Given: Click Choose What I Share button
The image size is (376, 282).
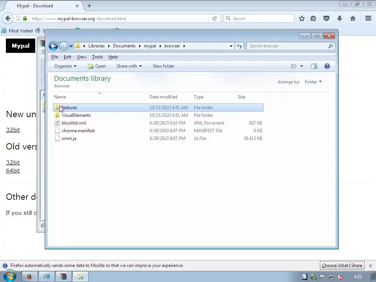Looking at the screenshot, I should (x=342, y=265).
